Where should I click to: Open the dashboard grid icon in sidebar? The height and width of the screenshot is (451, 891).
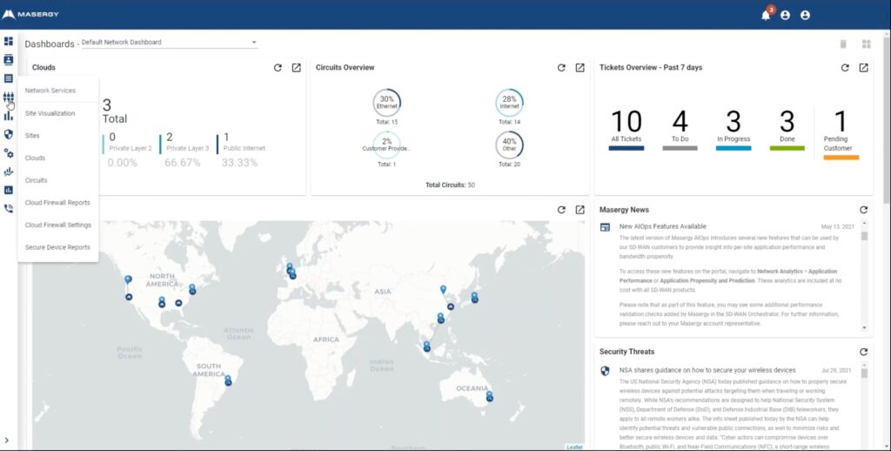pyautogui.click(x=8, y=42)
